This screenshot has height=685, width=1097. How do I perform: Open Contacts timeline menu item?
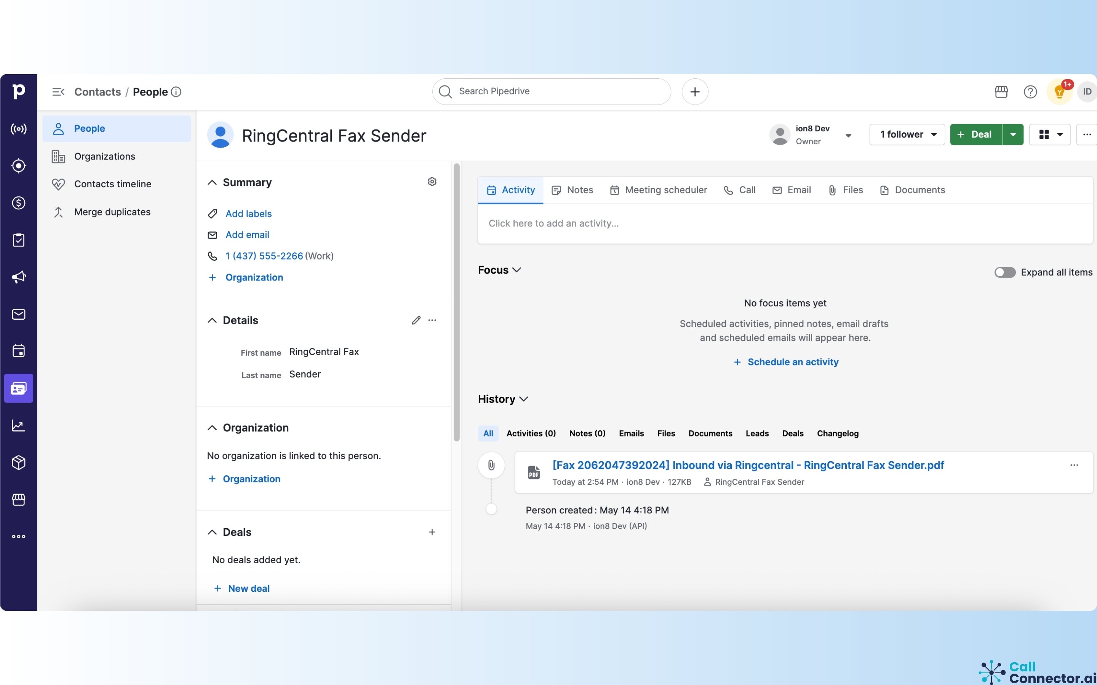(117, 184)
